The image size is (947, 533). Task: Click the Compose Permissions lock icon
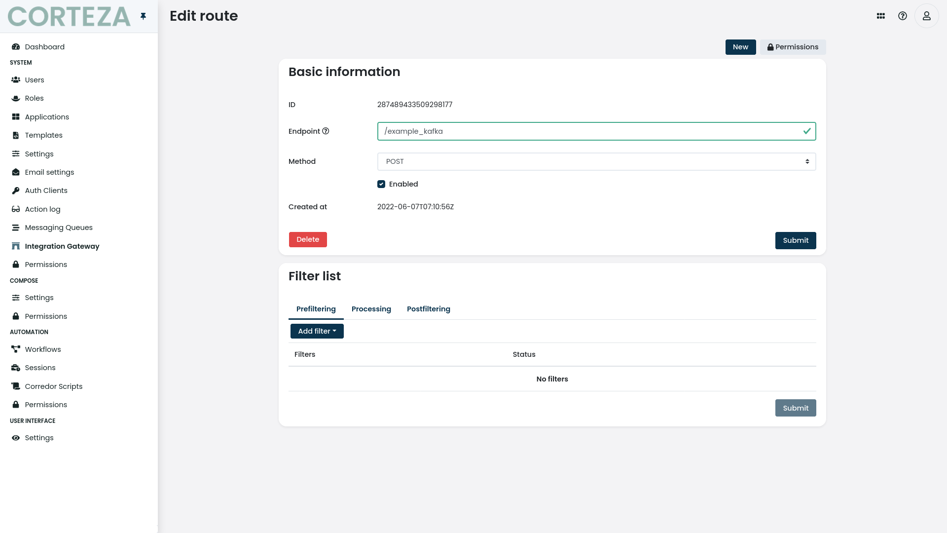[x=16, y=316]
